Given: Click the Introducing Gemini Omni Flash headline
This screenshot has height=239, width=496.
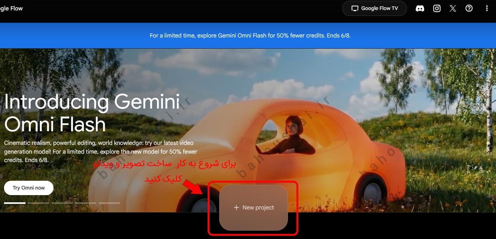Looking at the screenshot, I should (x=92, y=113).
